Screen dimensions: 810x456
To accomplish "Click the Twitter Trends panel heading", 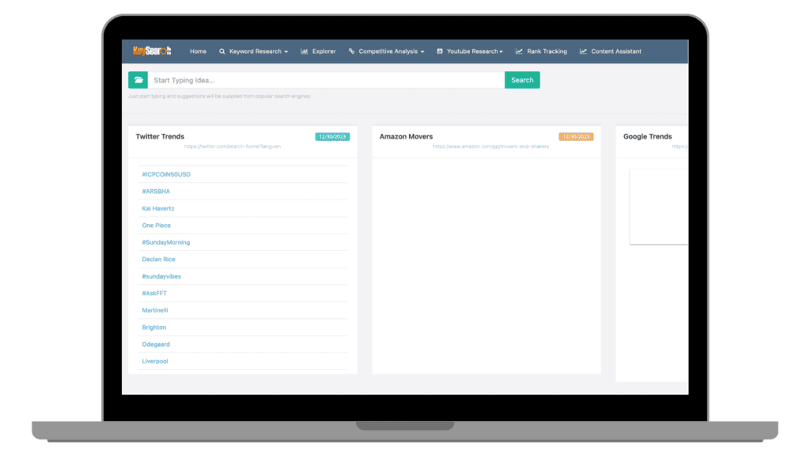I will tap(160, 136).
